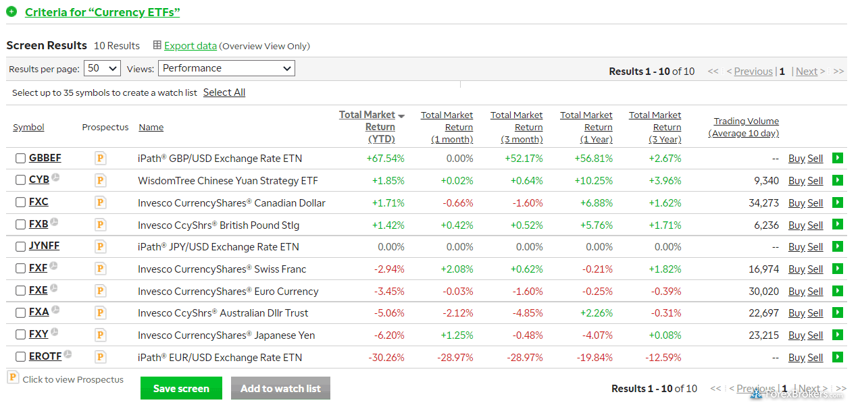
Task: Check the EROTF checkbox
Action: (x=21, y=357)
